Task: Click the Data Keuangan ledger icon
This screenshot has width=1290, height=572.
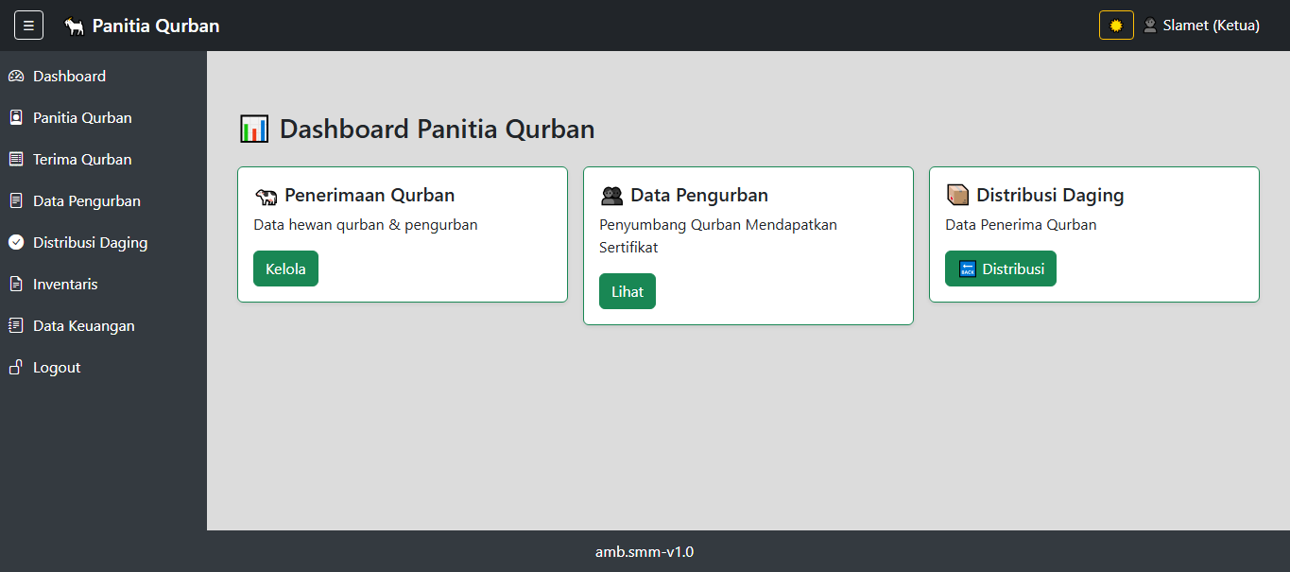Action: (14, 325)
